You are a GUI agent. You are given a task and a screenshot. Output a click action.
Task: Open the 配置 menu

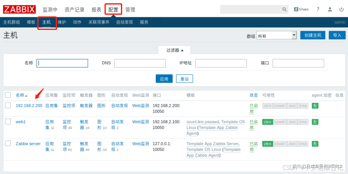113,9
